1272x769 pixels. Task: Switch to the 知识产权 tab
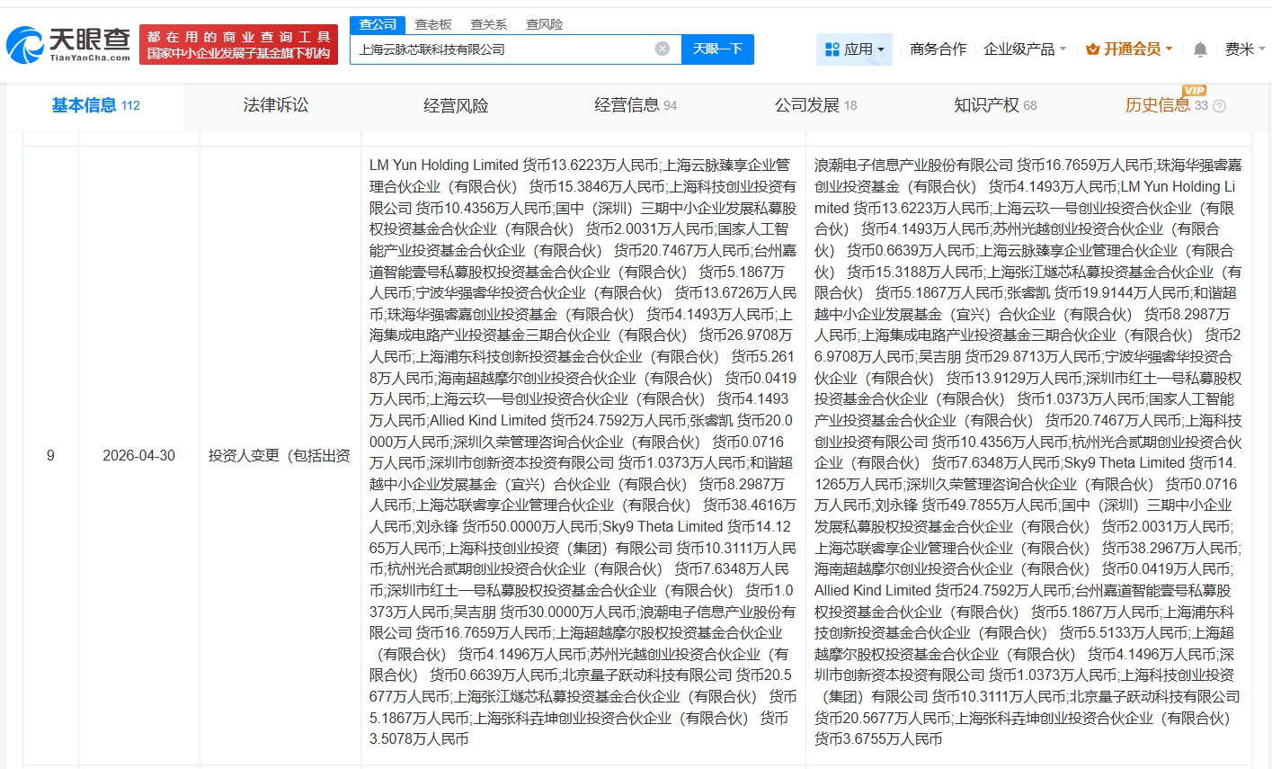(995, 106)
